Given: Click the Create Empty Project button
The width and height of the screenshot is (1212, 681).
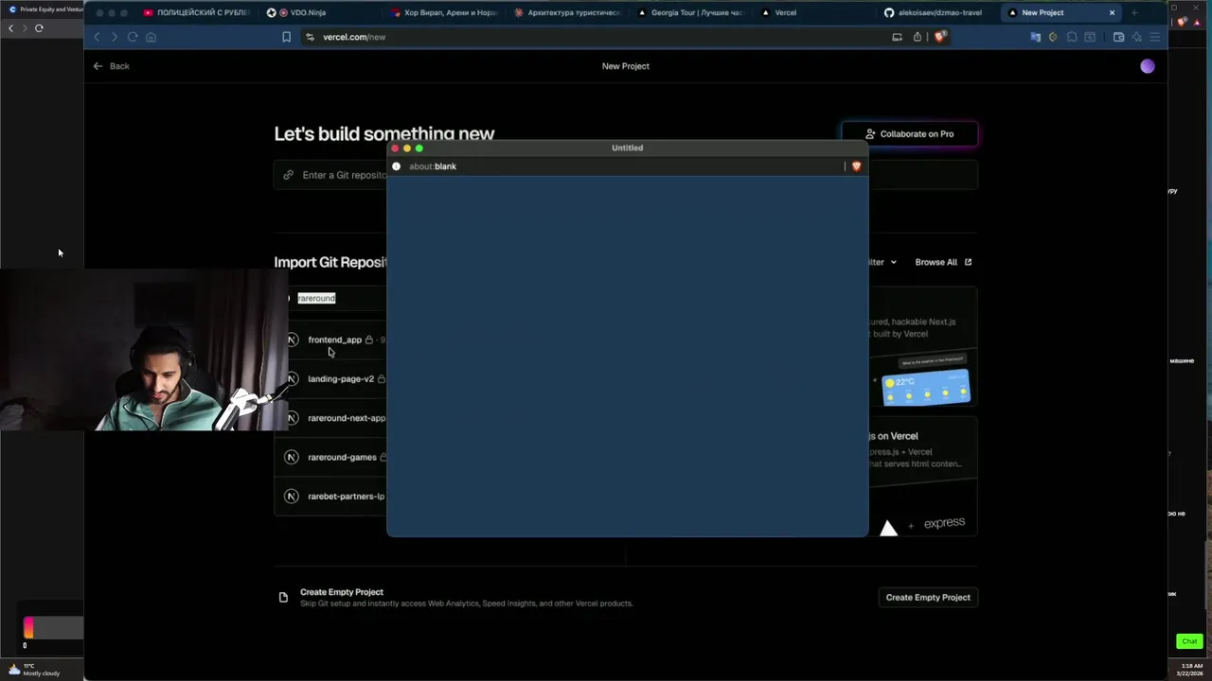Looking at the screenshot, I should coord(928,598).
